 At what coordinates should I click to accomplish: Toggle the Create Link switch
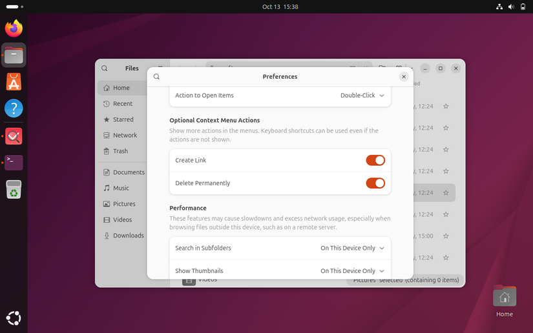point(375,160)
